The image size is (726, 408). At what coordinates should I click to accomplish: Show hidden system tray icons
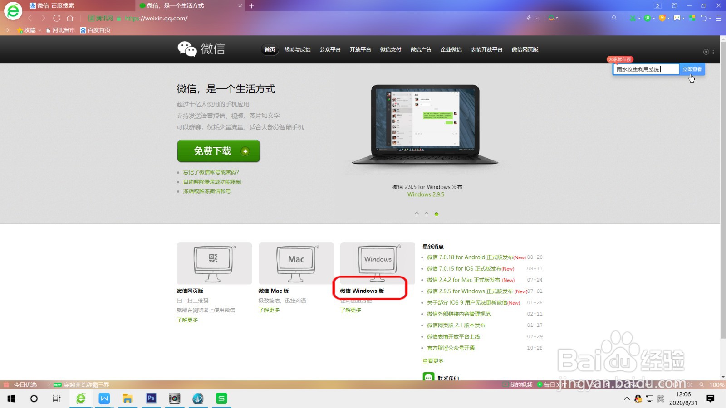[627, 398]
